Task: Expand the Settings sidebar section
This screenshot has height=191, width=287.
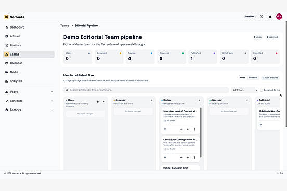Action: pyautogui.click(x=29, y=110)
